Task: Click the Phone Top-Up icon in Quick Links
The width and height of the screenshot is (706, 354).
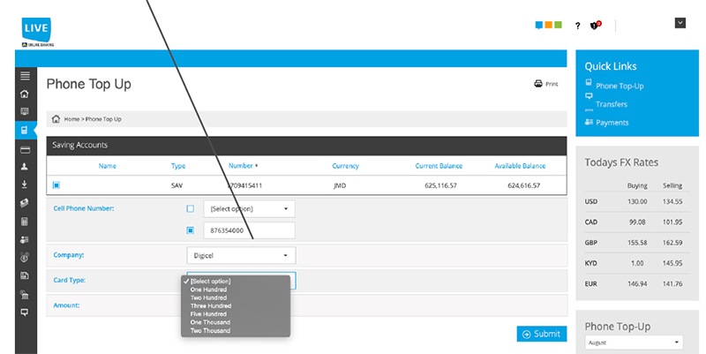Action: [589, 82]
